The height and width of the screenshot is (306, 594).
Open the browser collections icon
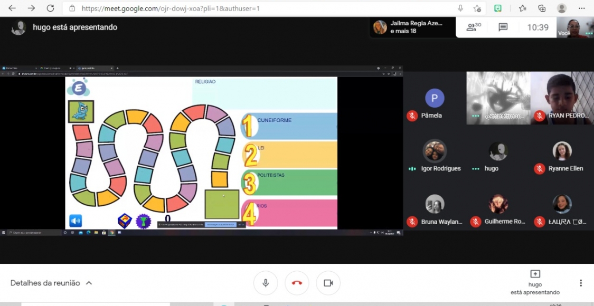(x=542, y=8)
